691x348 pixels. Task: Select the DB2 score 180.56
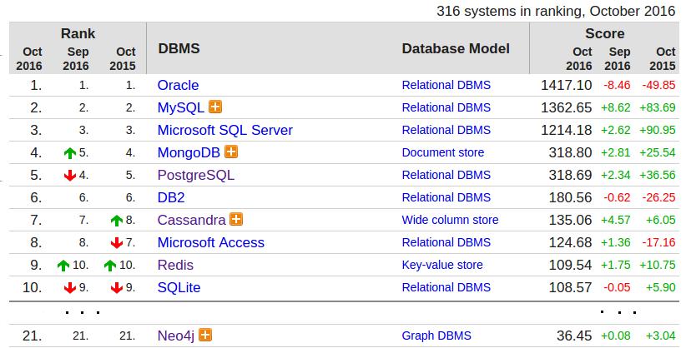(570, 197)
